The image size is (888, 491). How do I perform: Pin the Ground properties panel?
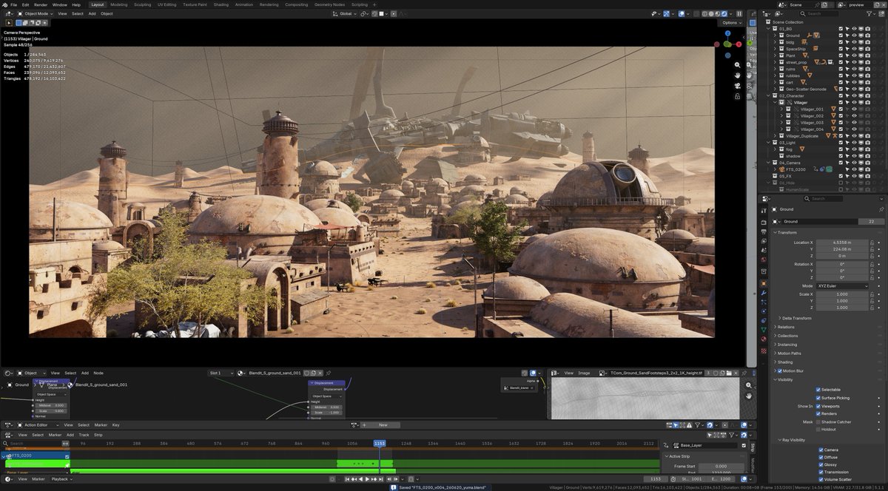tap(881, 210)
